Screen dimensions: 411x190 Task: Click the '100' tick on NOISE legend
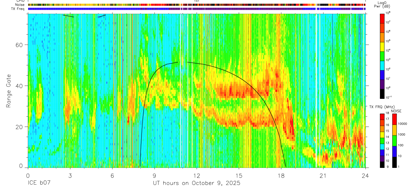[x=401, y=145]
